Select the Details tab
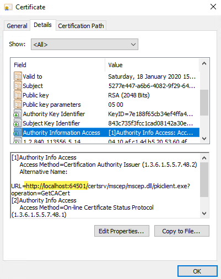221x279 pixels. point(42,25)
